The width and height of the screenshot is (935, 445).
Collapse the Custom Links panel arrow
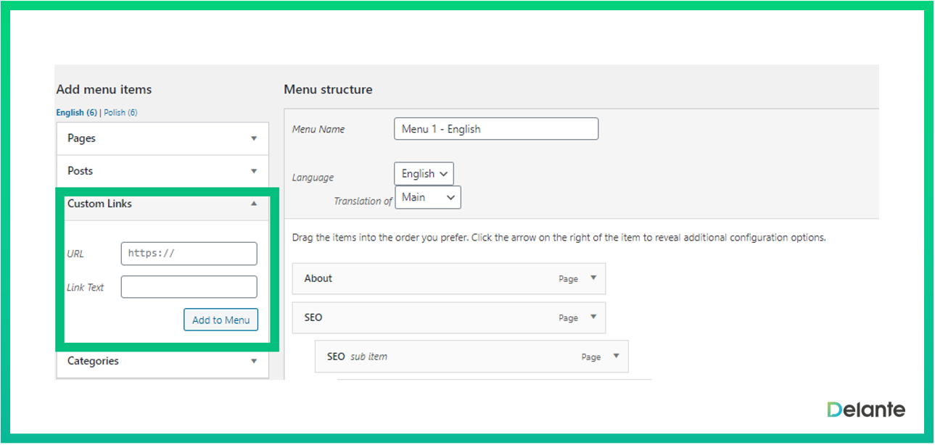pyautogui.click(x=254, y=204)
